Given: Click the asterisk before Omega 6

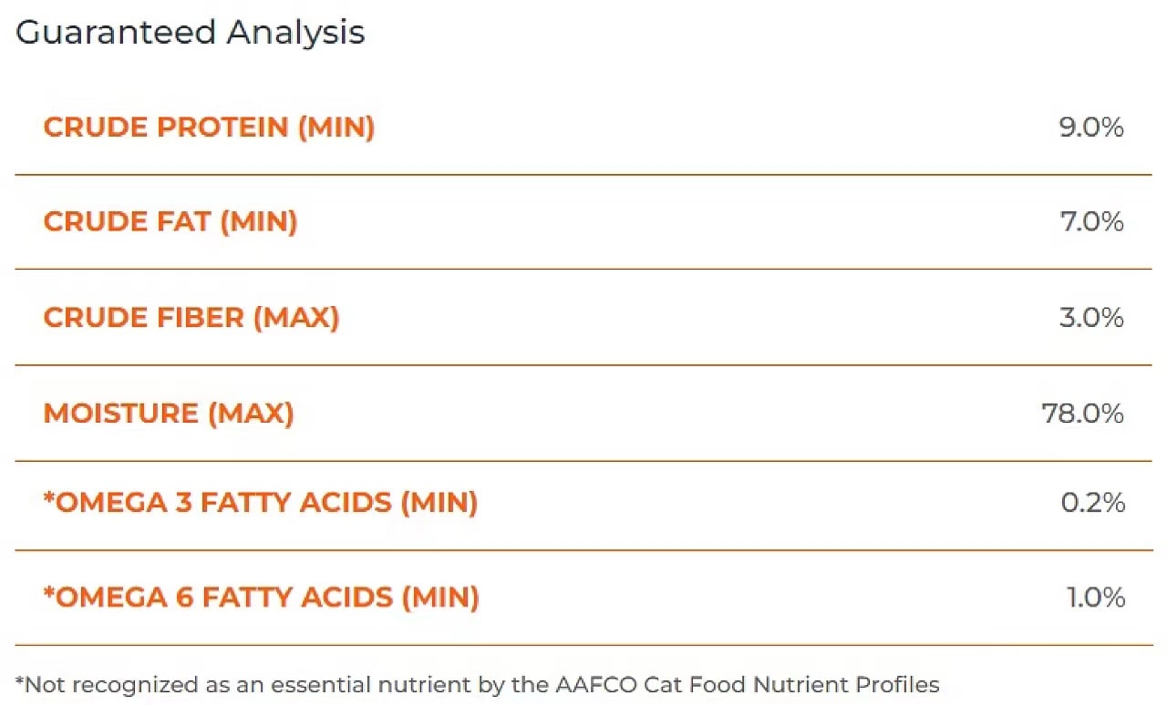Looking at the screenshot, I should click(49, 594).
